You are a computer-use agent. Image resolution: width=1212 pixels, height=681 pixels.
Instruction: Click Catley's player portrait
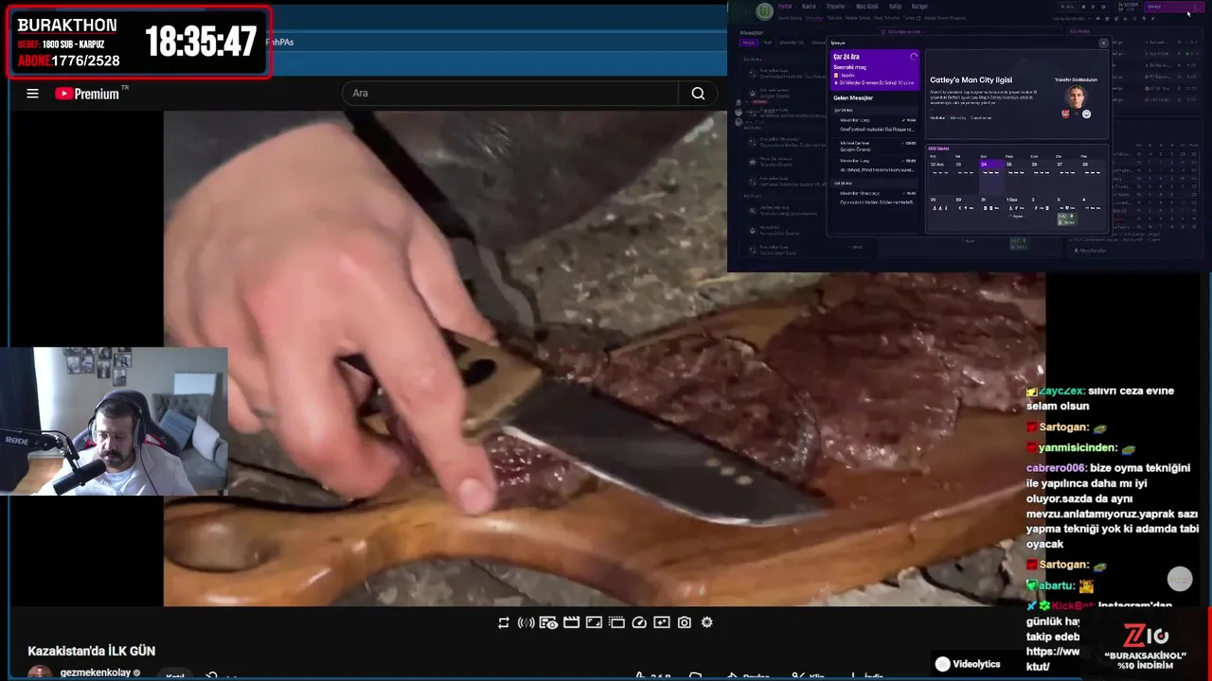(1076, 97)
